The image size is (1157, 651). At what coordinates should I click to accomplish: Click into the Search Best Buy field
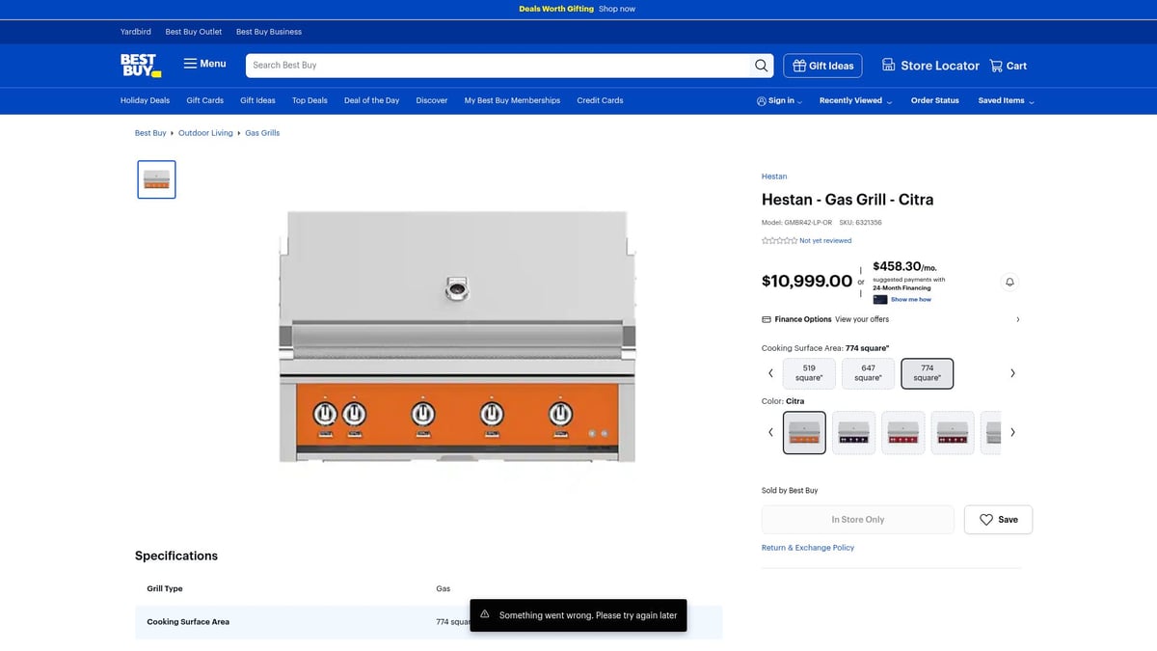[497, 66]
